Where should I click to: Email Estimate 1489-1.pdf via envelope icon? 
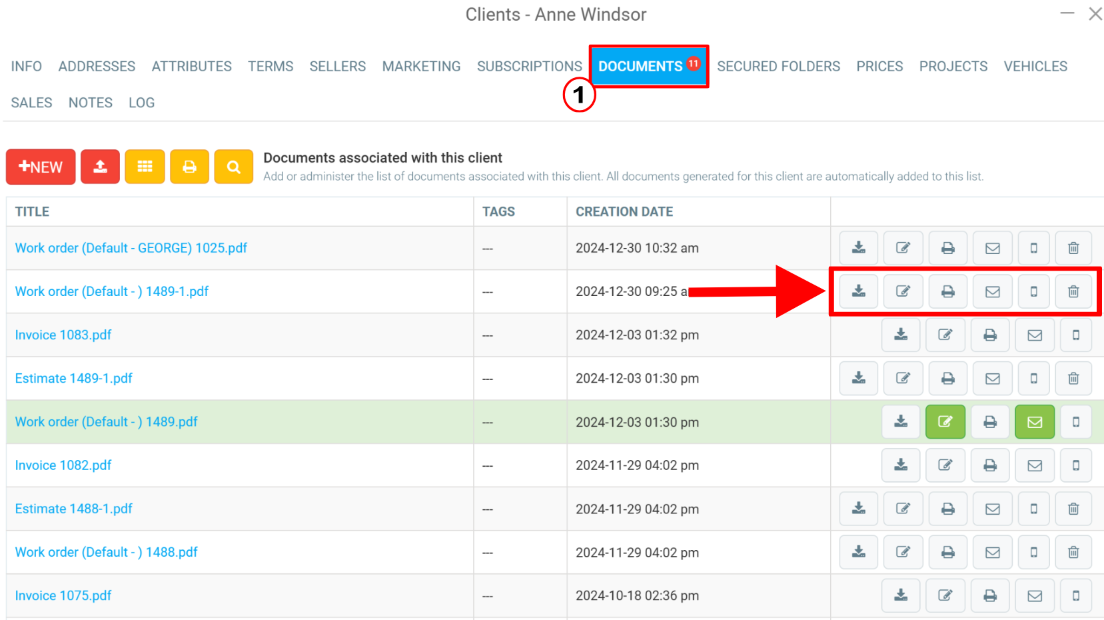click(x=993, y=378)
